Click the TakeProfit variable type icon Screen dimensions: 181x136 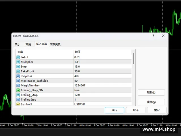[18, 71]
